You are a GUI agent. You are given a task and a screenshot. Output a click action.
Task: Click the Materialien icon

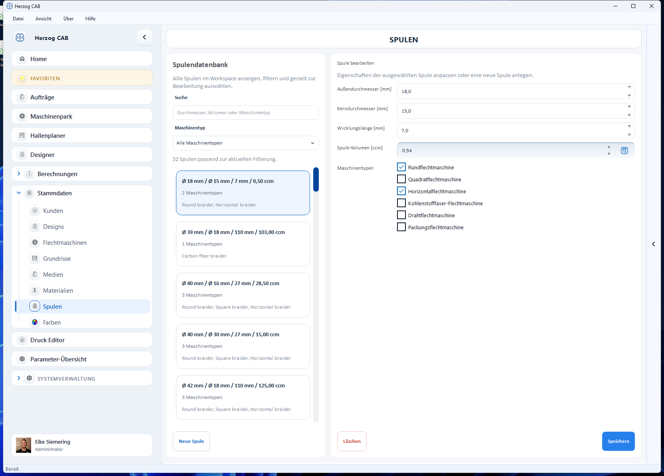pos(35,290)
